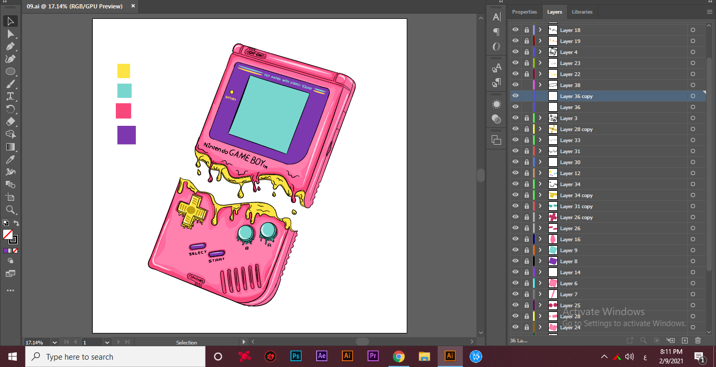Switch to the Properties tab
Image resolution: width=716 pixels, height=367 pixels.
(524, 12)
